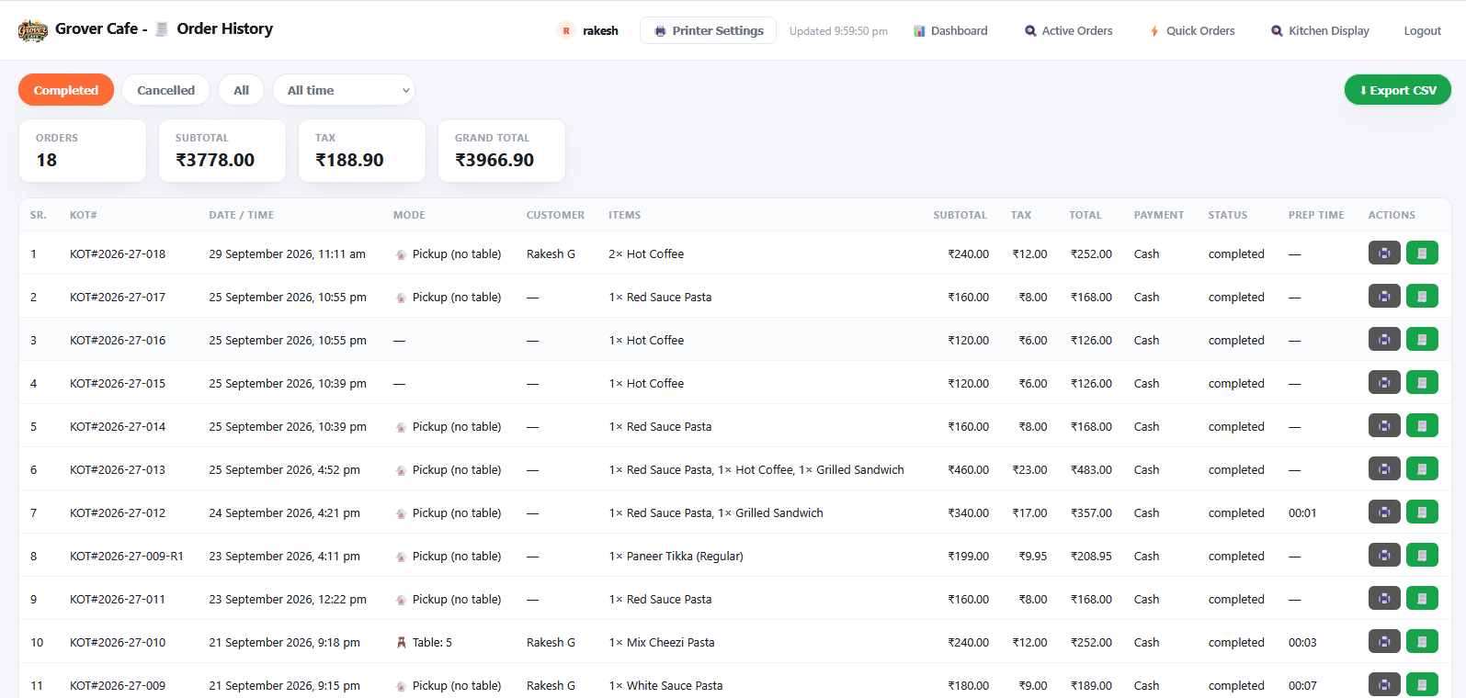This screenshot has width=1466, height=698.
Task: Open receipt icon for KOT#2026-27-011
Action: (1422, 598)
